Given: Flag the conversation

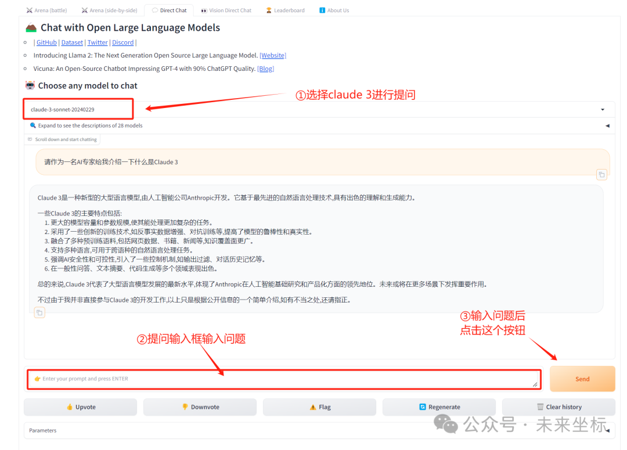Looking at the screenshot, I should 319,407.
